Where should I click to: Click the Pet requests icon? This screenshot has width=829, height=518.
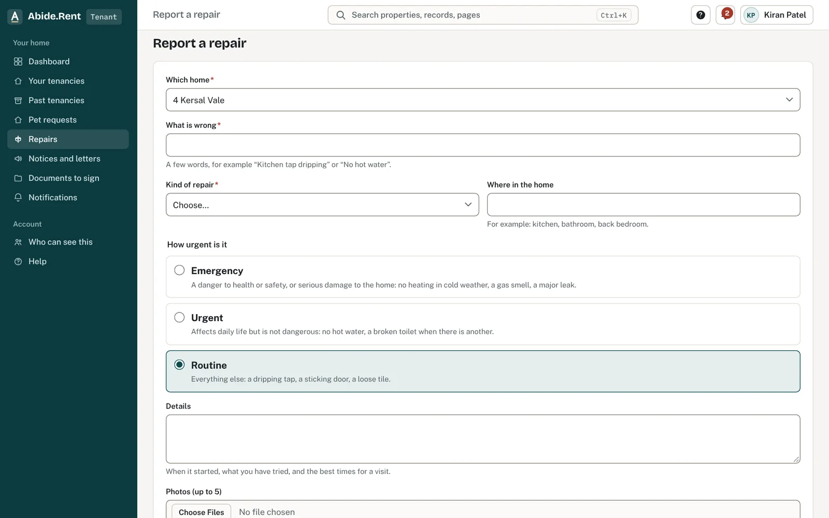[x=18, y=120]
